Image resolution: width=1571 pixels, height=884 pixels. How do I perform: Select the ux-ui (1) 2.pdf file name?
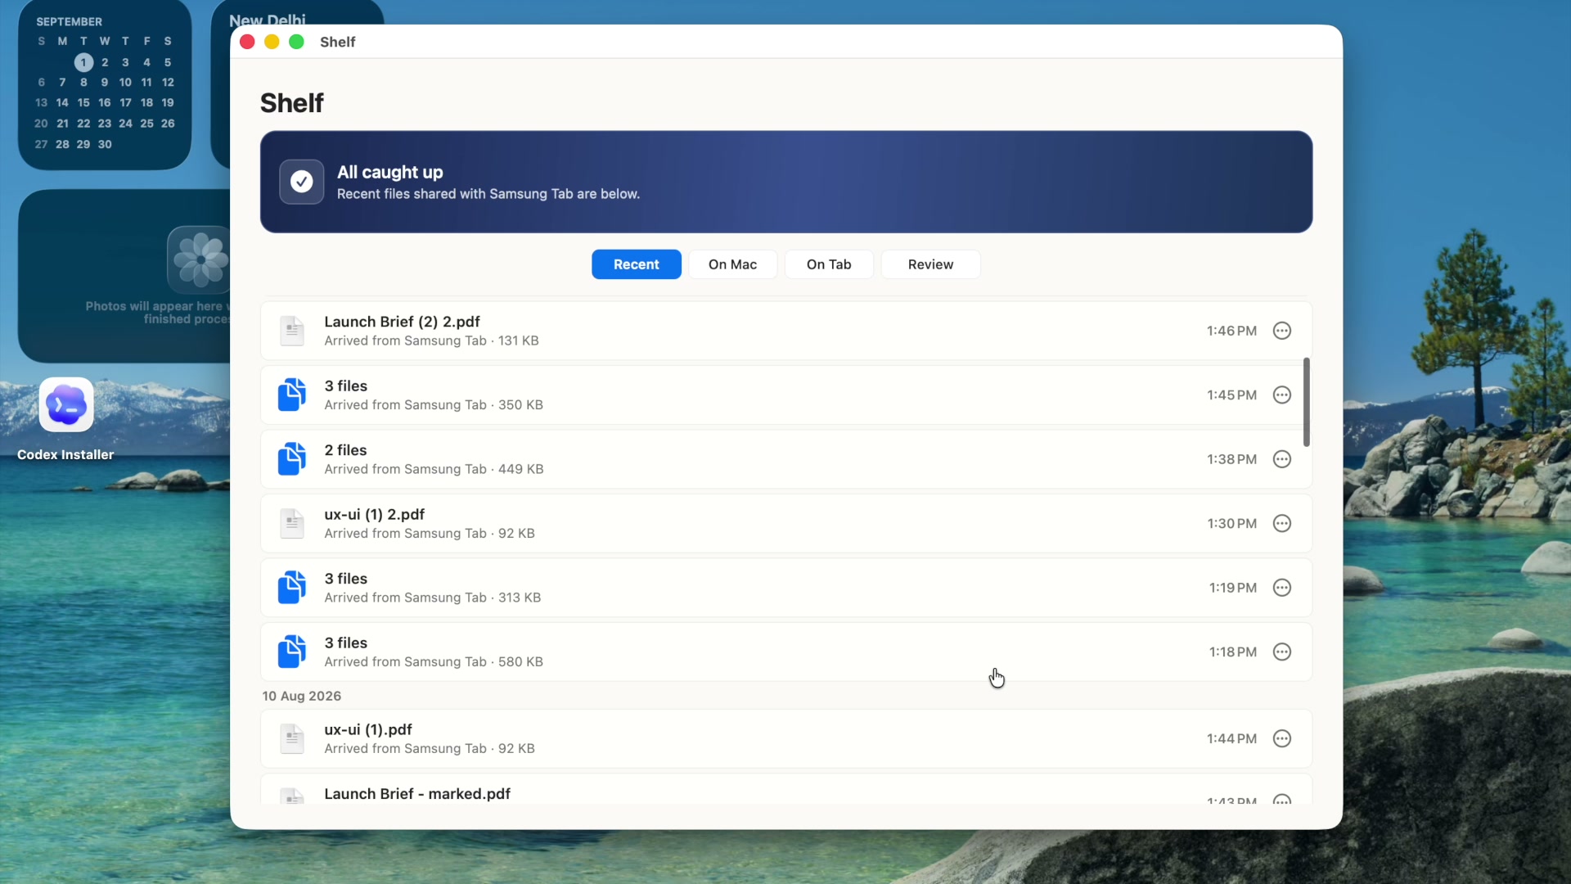click(375, 514)
